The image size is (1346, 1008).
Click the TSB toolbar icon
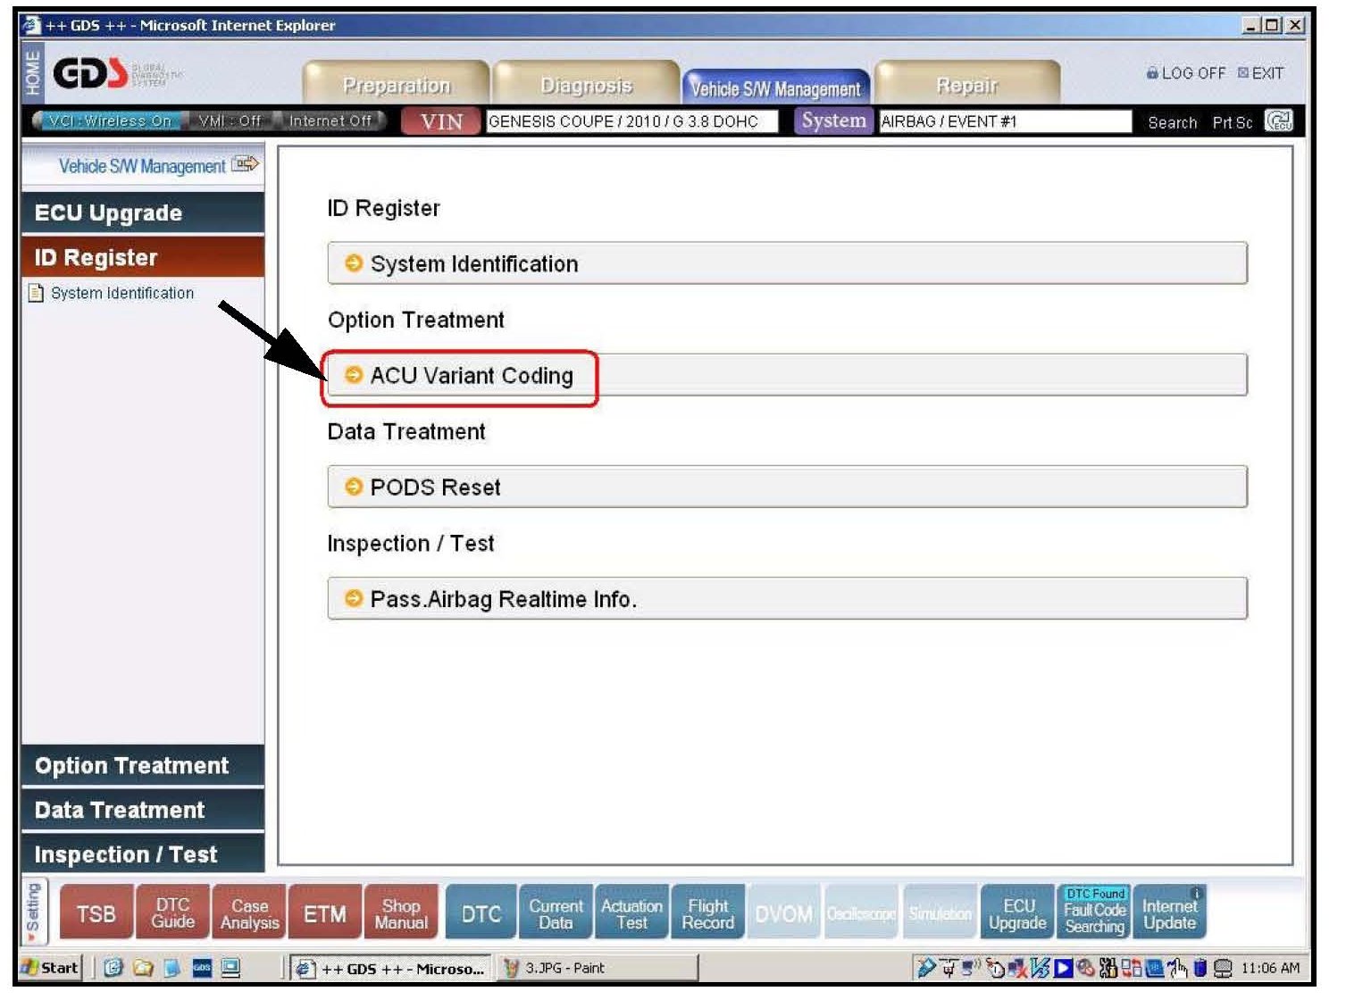[x=96, y=913]
